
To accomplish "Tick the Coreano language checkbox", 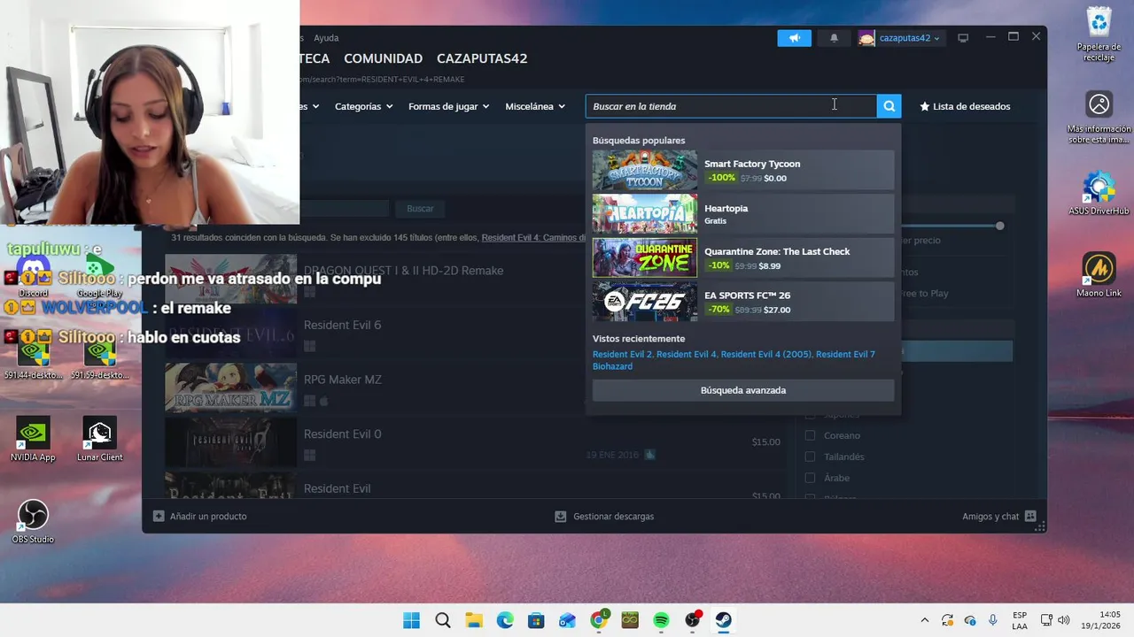I will (x=810, y=435).
